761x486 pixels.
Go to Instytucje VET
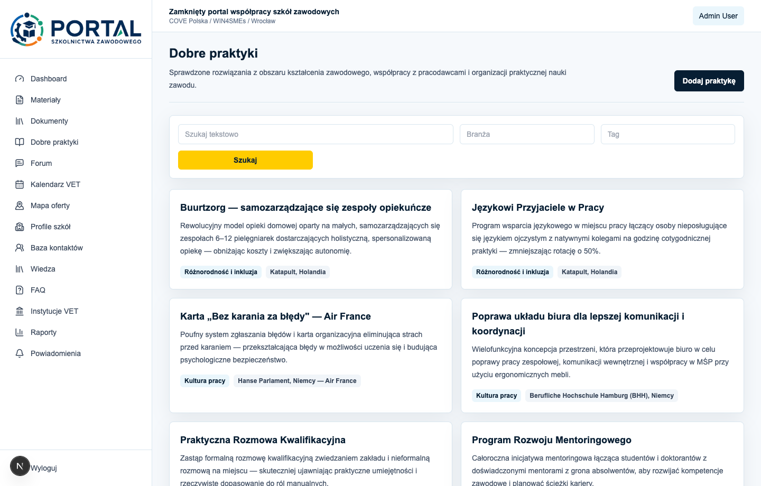pyautogui.click(x=76, y=311)
